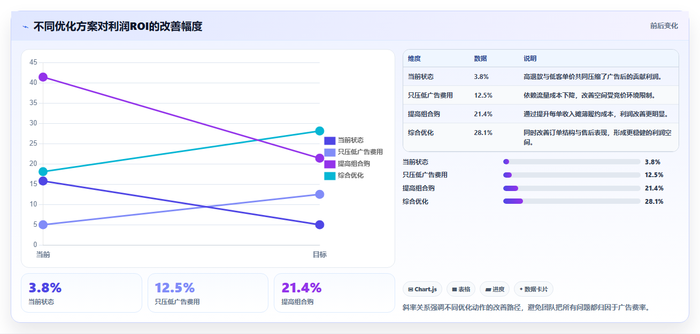
Task: Click the 当前 x-axis label
Action: coord(43,255)
